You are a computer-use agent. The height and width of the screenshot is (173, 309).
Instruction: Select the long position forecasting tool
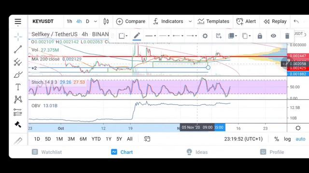point(18,112)
